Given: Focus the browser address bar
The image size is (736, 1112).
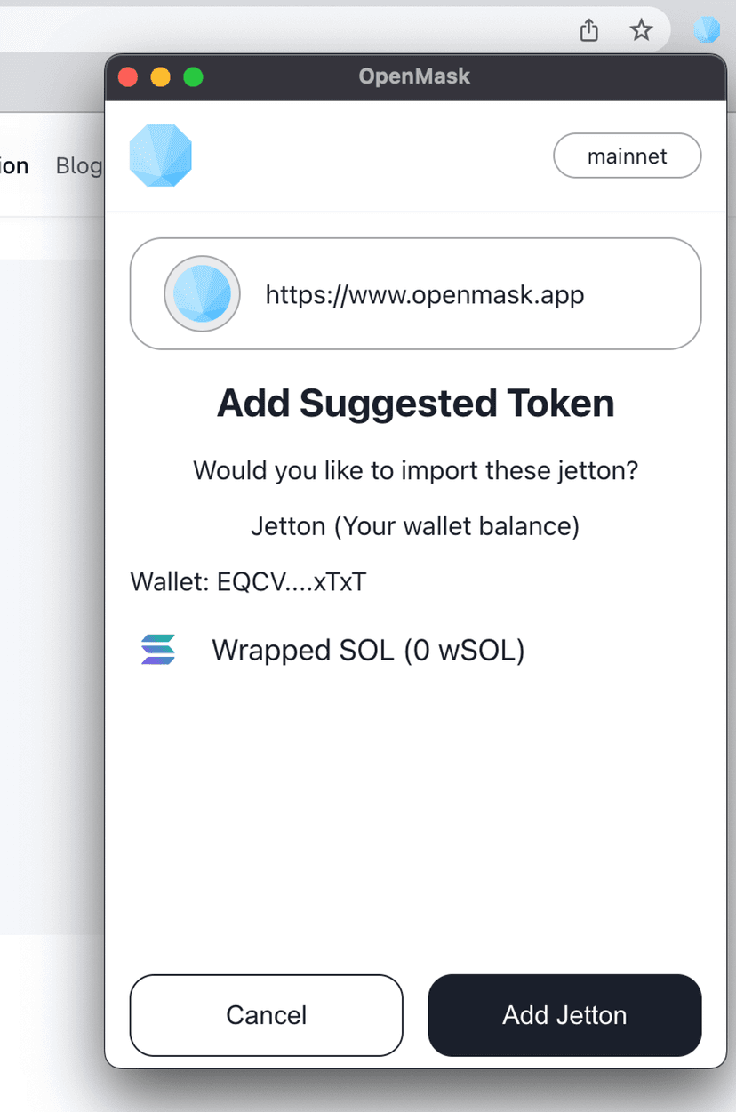Looking at the screenshot, I should pos(267,31).
